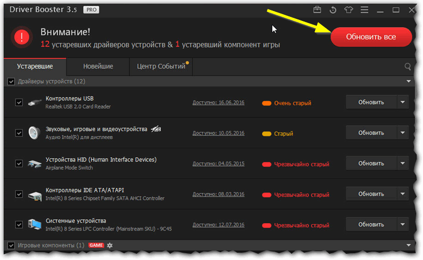
Task: Open the toolbox icon in title bar
Action: coord(317,10)
